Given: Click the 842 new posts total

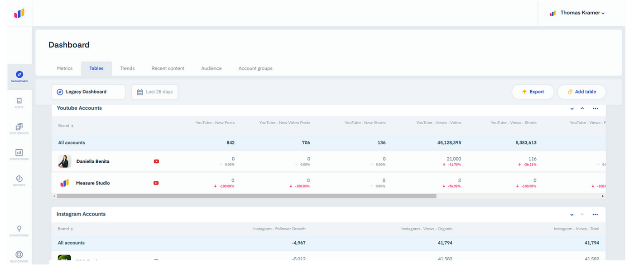Looking at the screenshot, I should click(231, 143).
